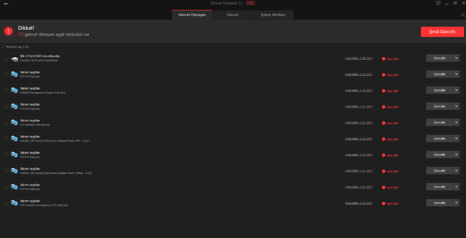The image size is (466, 238).
Task: Open Kullanılabilir link for PCI standart ana bilgisayar CPU köprüsü
Action: (x=359, y=203)
